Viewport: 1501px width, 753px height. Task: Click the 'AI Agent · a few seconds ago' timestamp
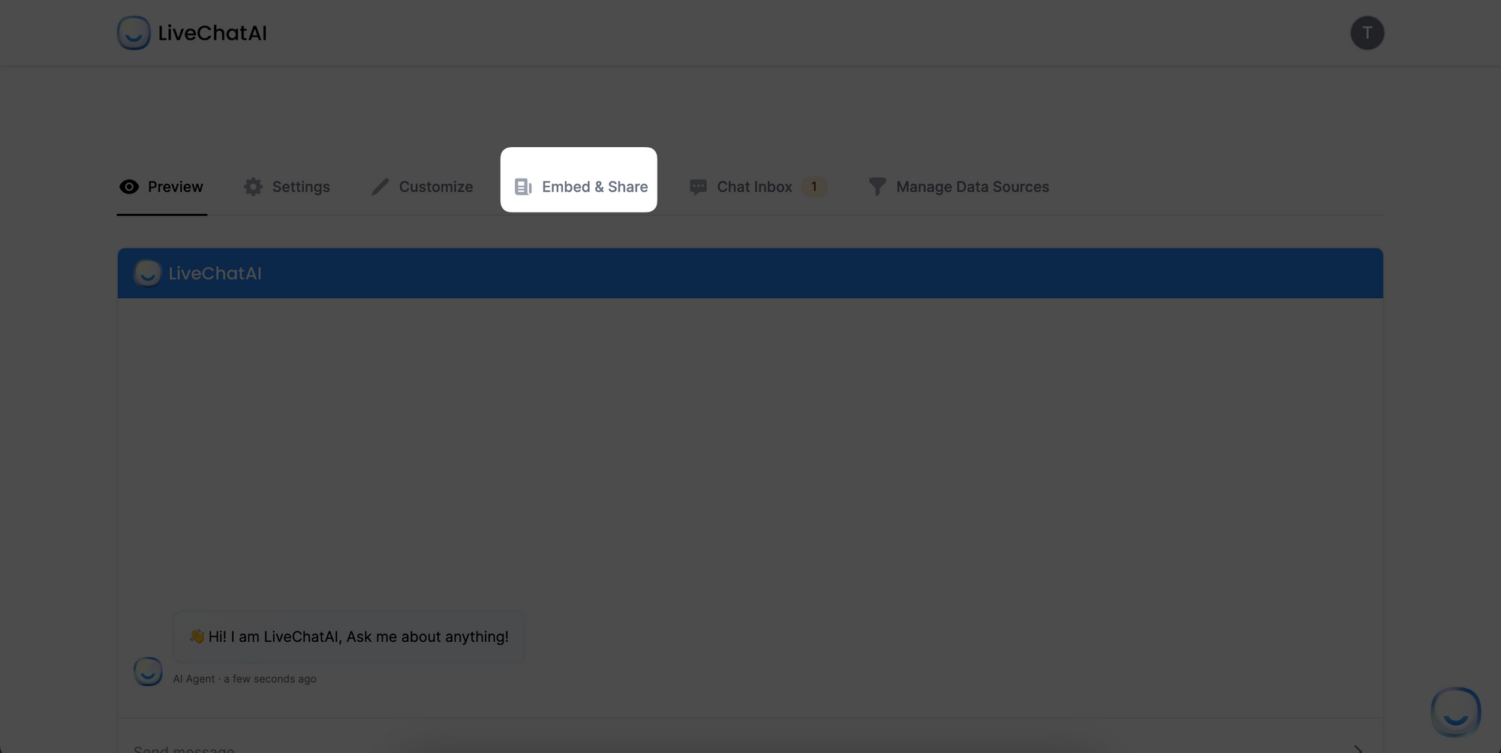pyautogui.click(x=245, y=679)
